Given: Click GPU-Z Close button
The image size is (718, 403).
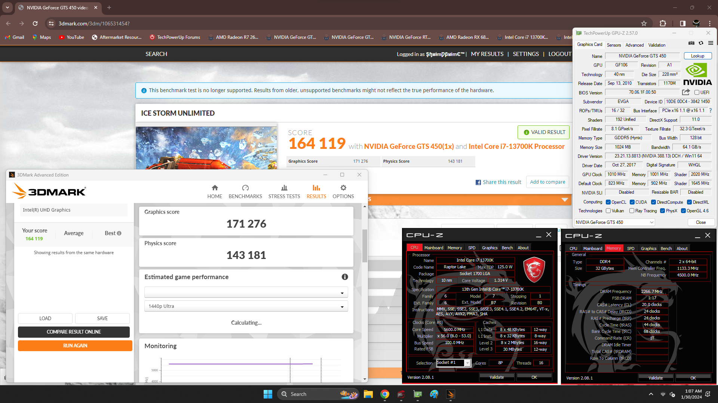Looking at the screenshot, I should point(701,222).
